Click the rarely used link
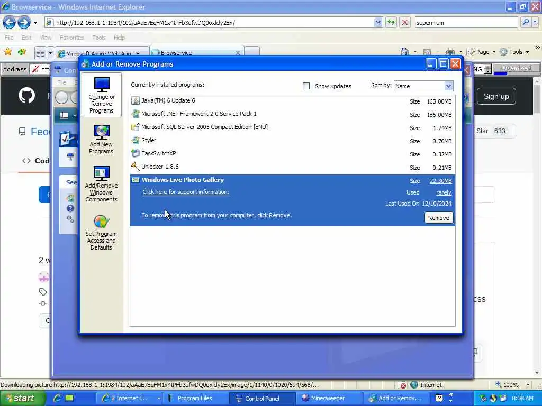Screen dimensions: 542x406 pyautogui.click(x=444, y=192)
